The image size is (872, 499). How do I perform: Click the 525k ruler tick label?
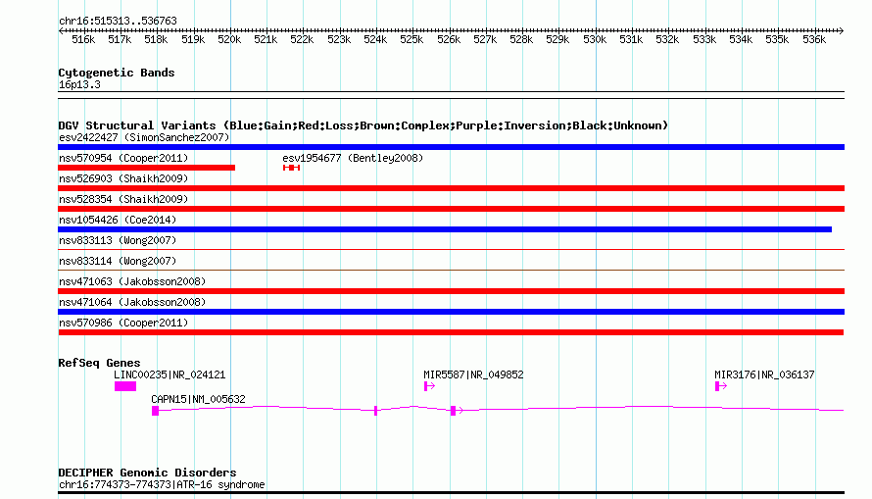click(412, 39)
